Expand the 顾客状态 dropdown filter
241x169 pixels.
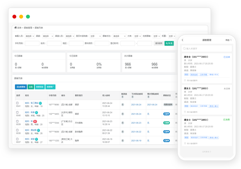119,36
